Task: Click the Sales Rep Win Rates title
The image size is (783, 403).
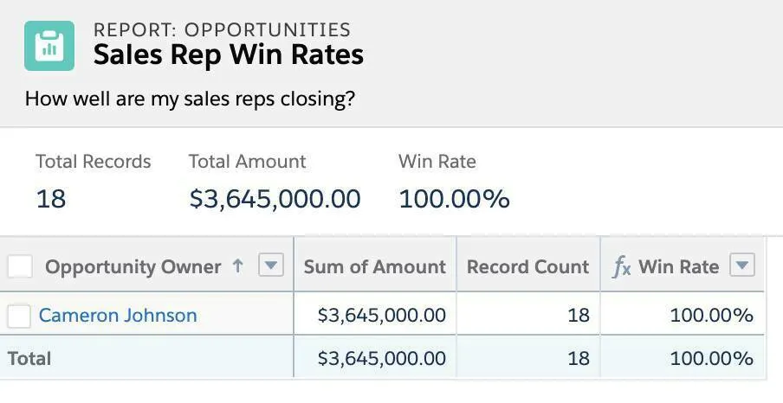Action: [229, 55]
